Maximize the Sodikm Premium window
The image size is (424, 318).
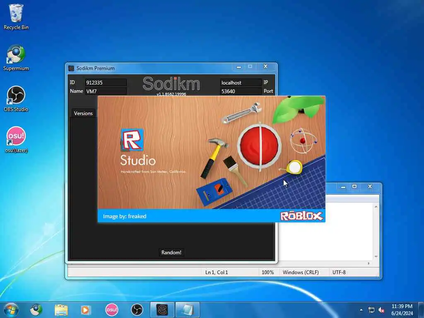[250, 67]
